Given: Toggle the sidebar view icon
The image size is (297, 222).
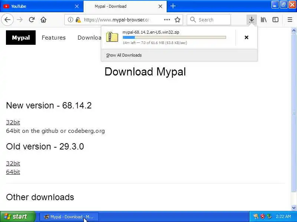Looking at the screenshot, I should (x=275, y=20).
